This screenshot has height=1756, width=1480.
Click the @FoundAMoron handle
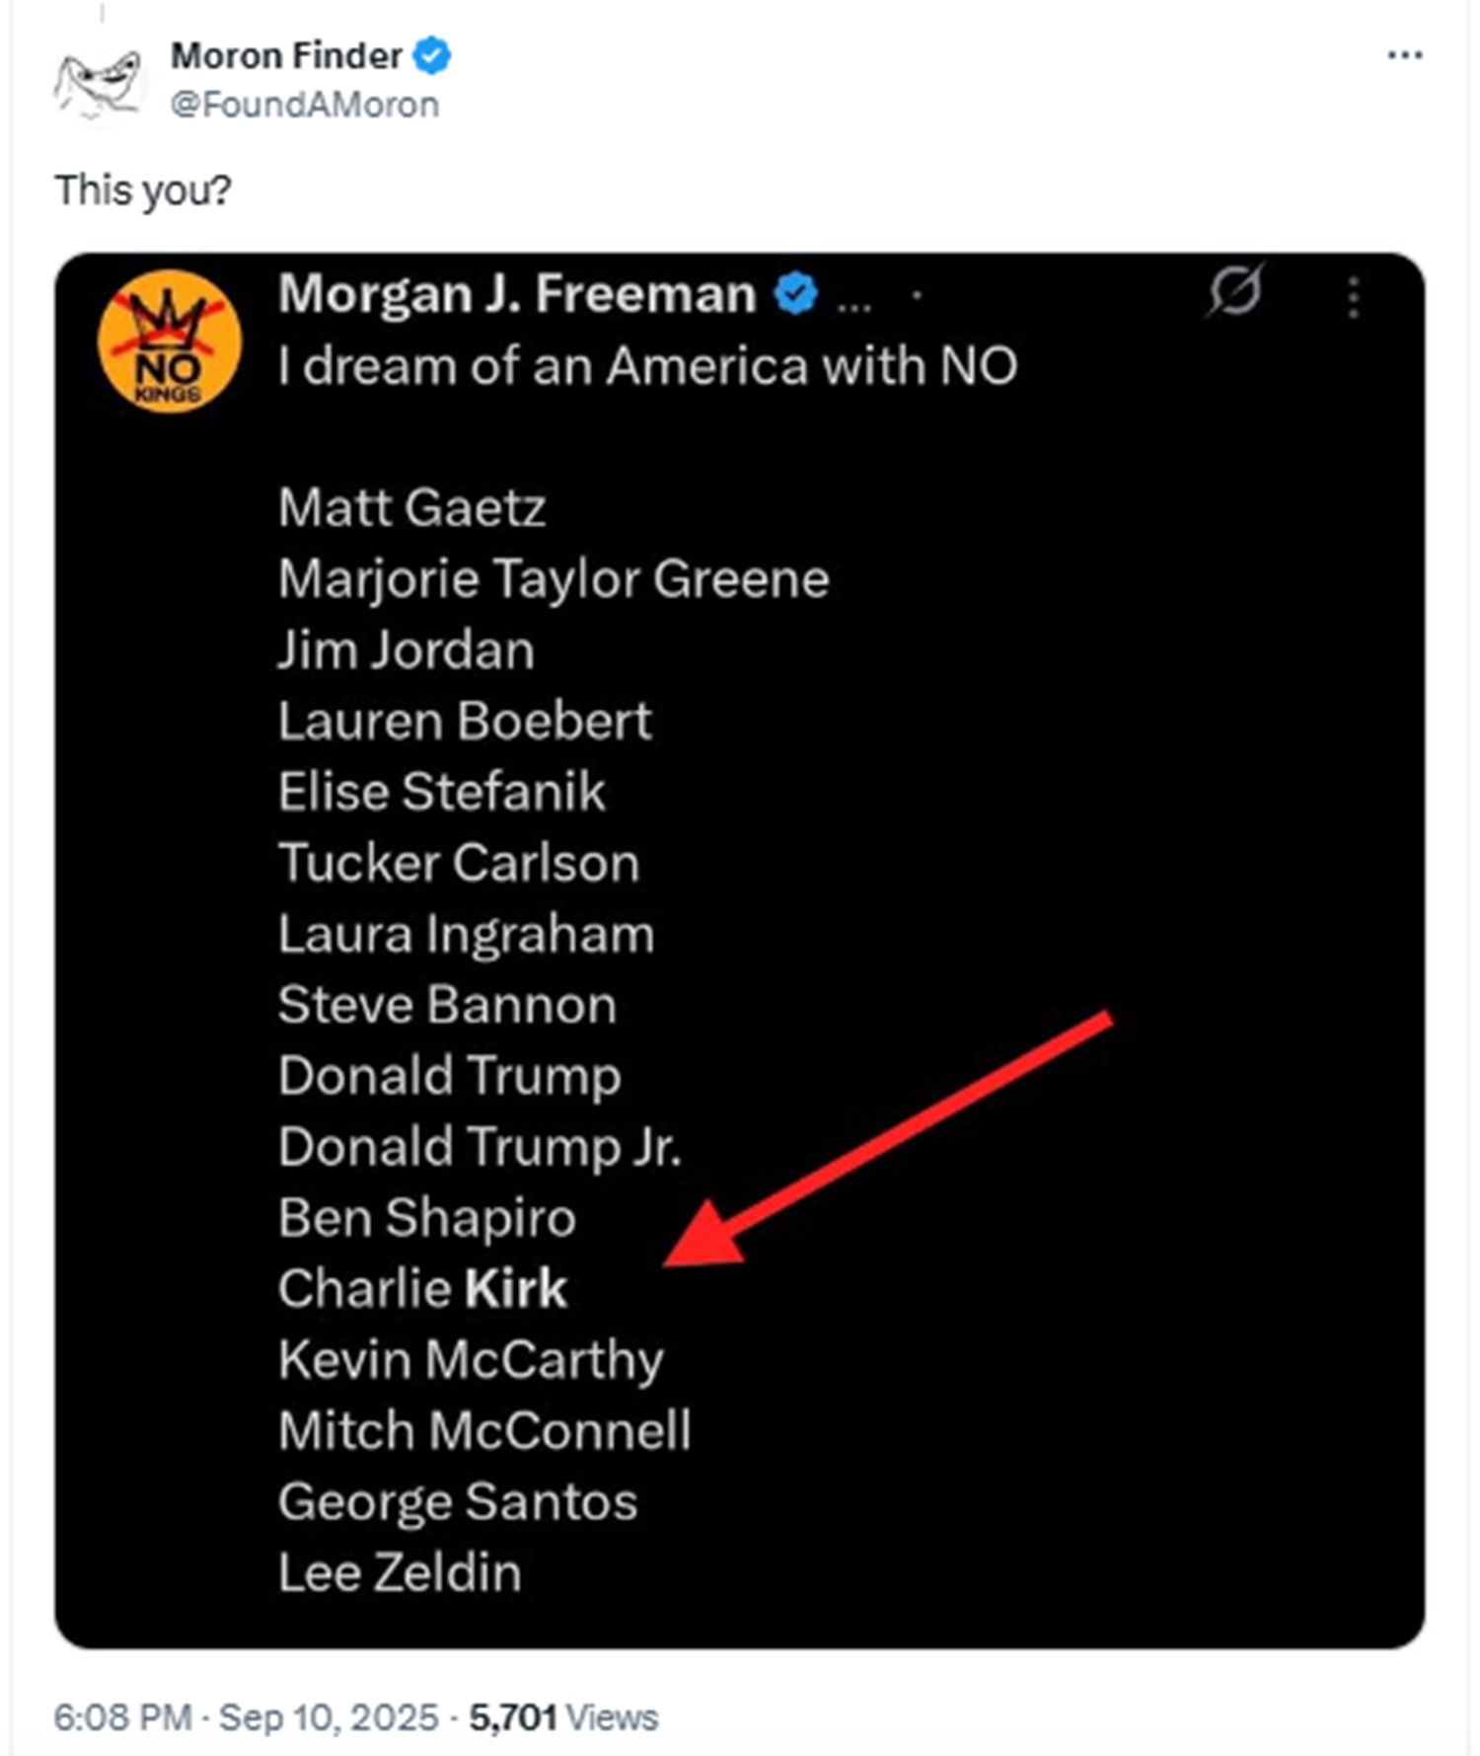pyautogui.click(x=305, y=105)
